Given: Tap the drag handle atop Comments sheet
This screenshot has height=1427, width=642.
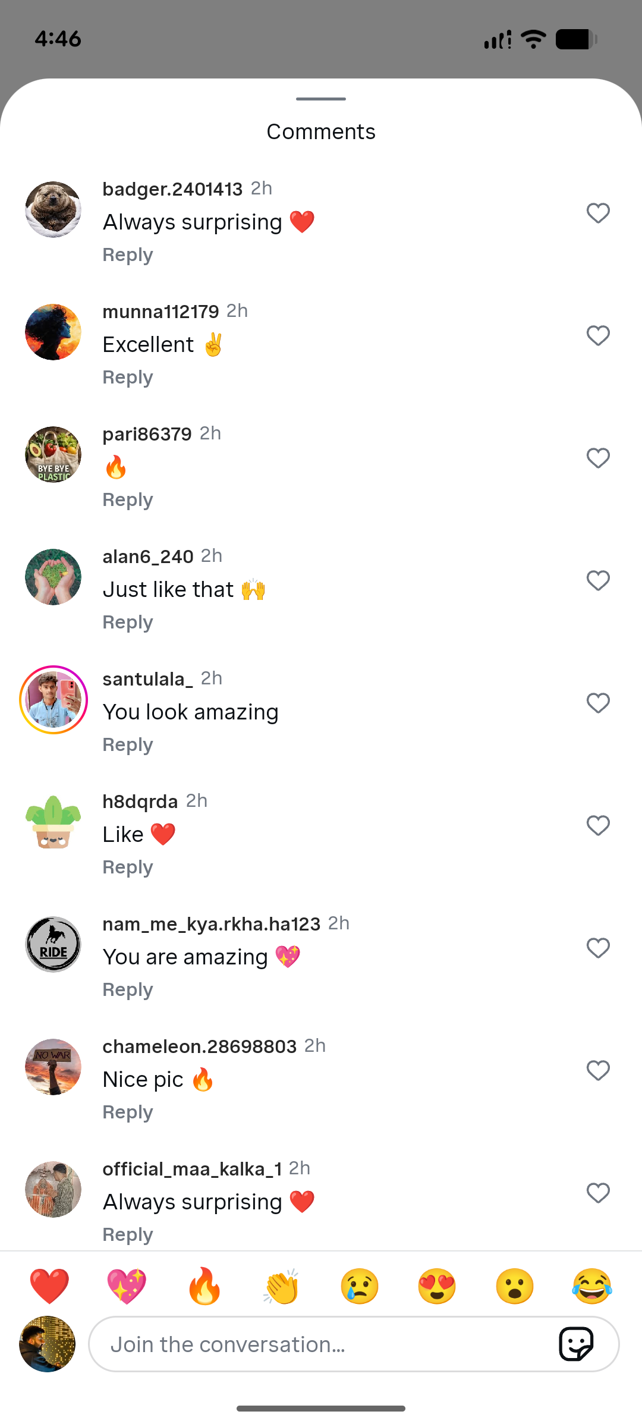Looking at the screenshot, I should (321, 99).
